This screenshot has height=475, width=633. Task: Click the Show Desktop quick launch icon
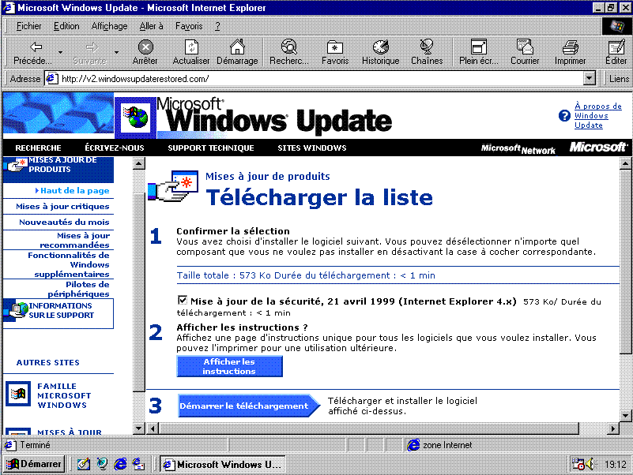[x=84, y=464]
